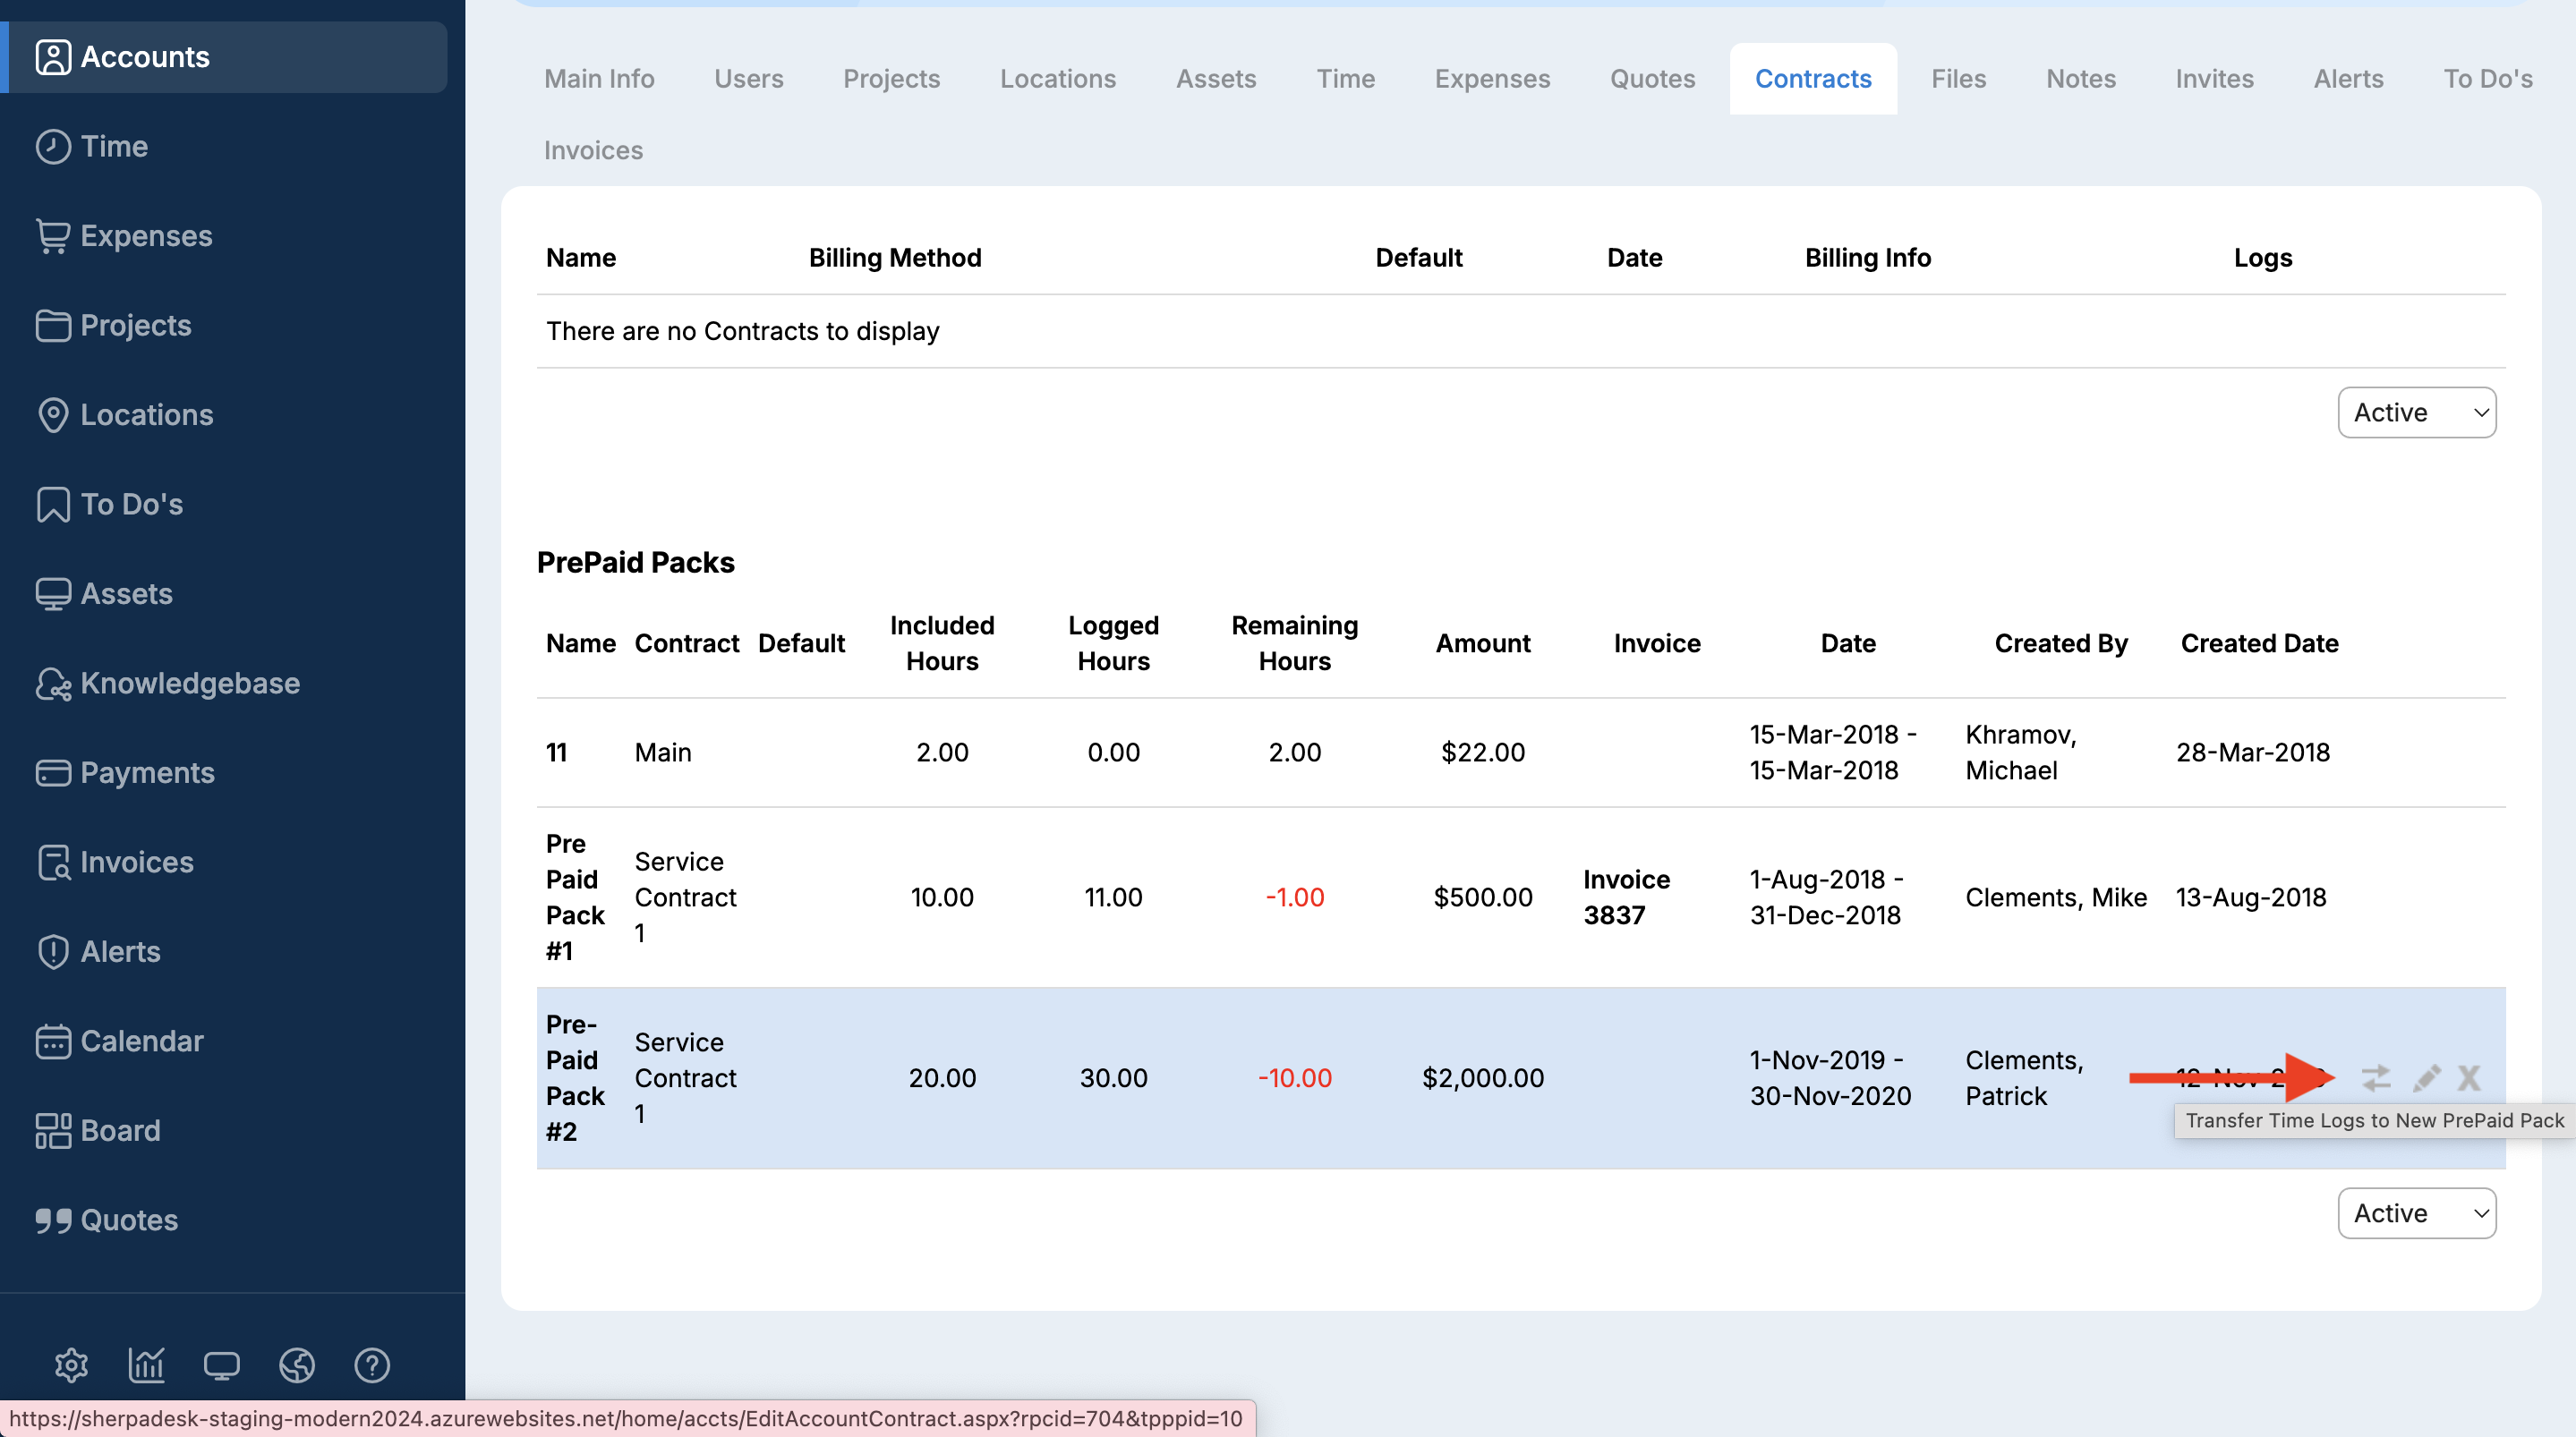This screenshot has width=2576, height=1437.
Task: Click the pencil edit icon for Pack #2
Action: pos(2426,1078)
